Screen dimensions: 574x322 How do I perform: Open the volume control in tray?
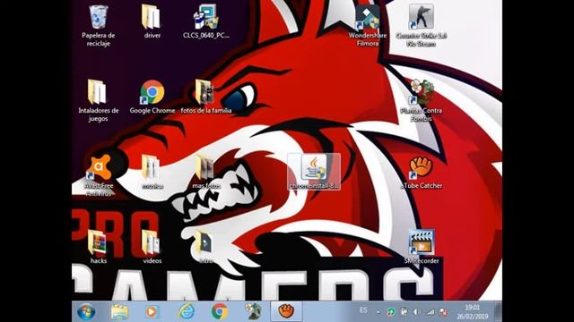click(x=416, y=312)
